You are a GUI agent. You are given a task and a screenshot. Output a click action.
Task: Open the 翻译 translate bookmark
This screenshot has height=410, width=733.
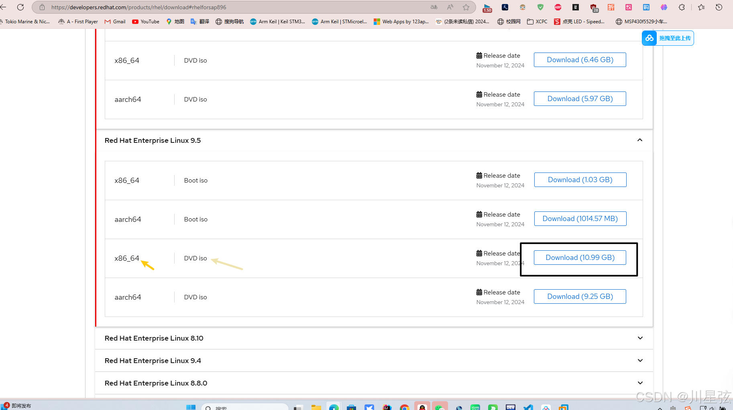point(200,22)
